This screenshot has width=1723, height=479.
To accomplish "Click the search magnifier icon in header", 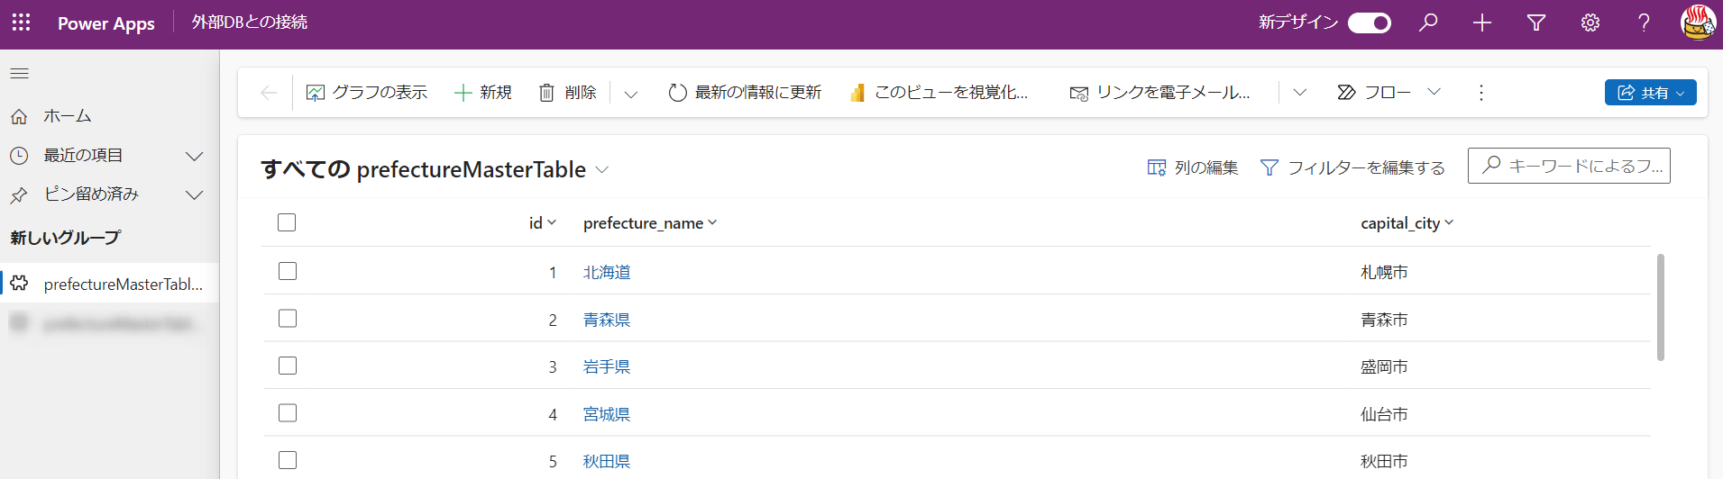I will click(x=1428, y=23).
